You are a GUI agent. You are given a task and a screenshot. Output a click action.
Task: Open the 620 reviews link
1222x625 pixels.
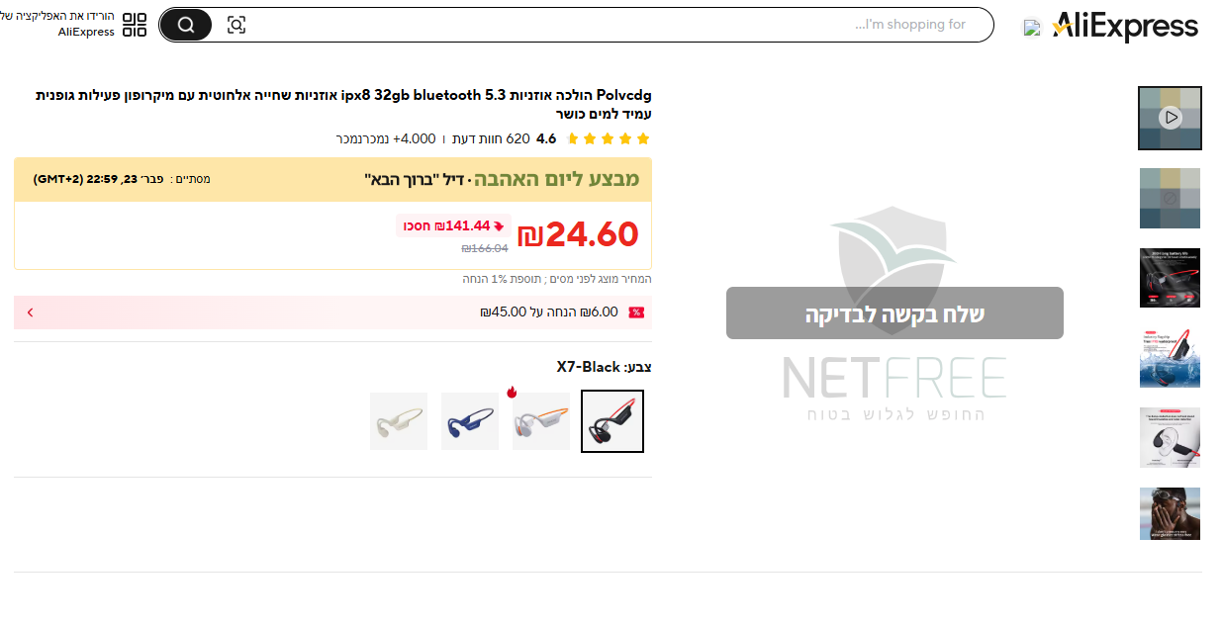tap(484, 138)
